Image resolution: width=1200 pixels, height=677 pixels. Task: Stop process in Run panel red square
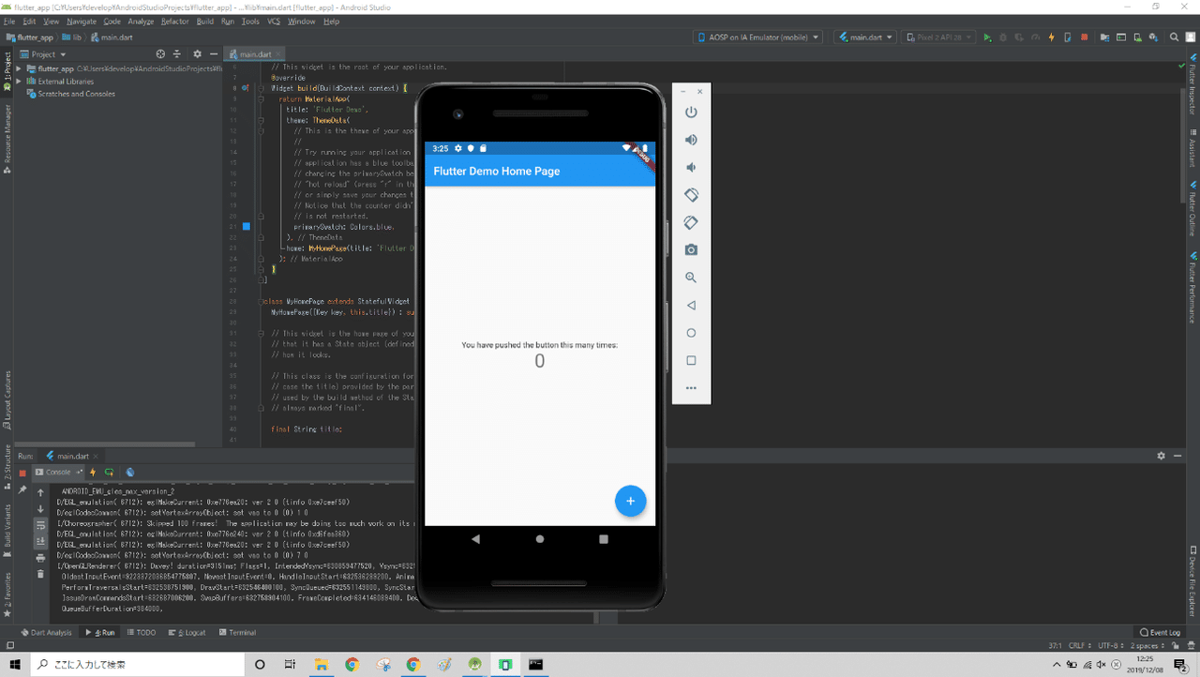click(x=22, y=473)
